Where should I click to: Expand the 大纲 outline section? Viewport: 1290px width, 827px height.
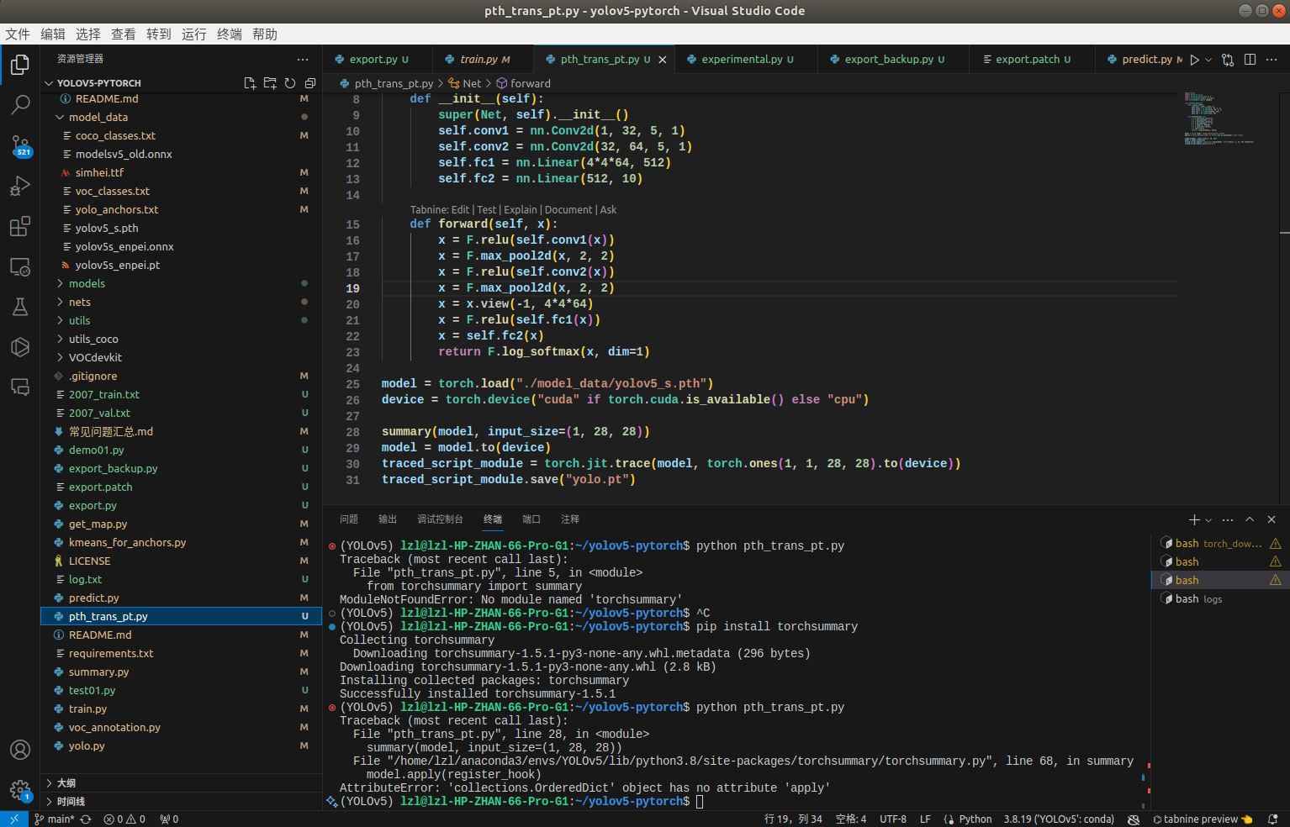click(66, 782)
